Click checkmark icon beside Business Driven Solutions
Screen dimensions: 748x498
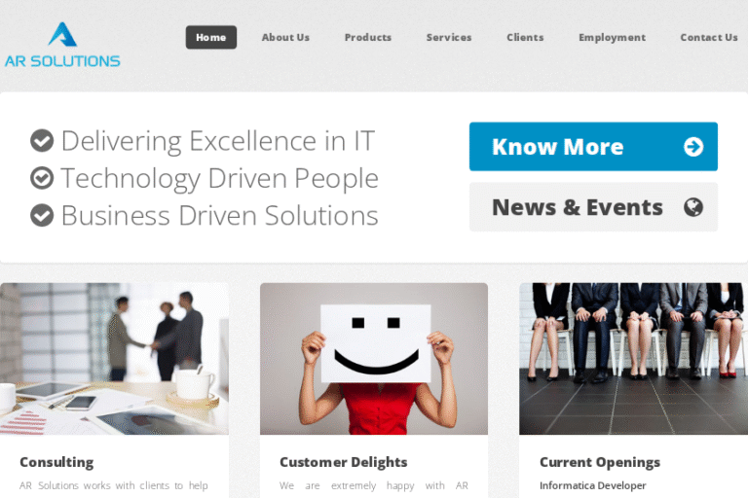(42, 215)
